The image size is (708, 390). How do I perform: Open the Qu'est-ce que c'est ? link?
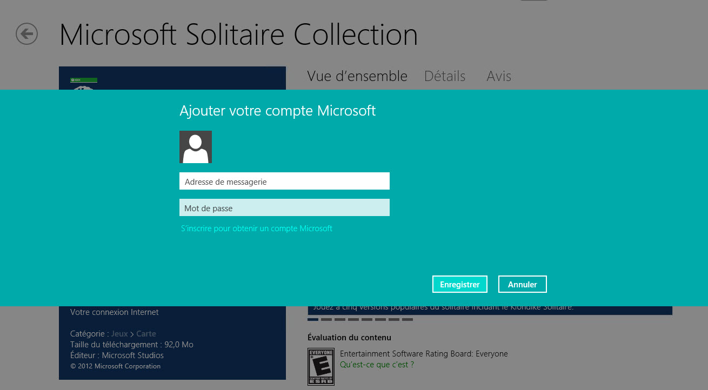pos(377,365)
